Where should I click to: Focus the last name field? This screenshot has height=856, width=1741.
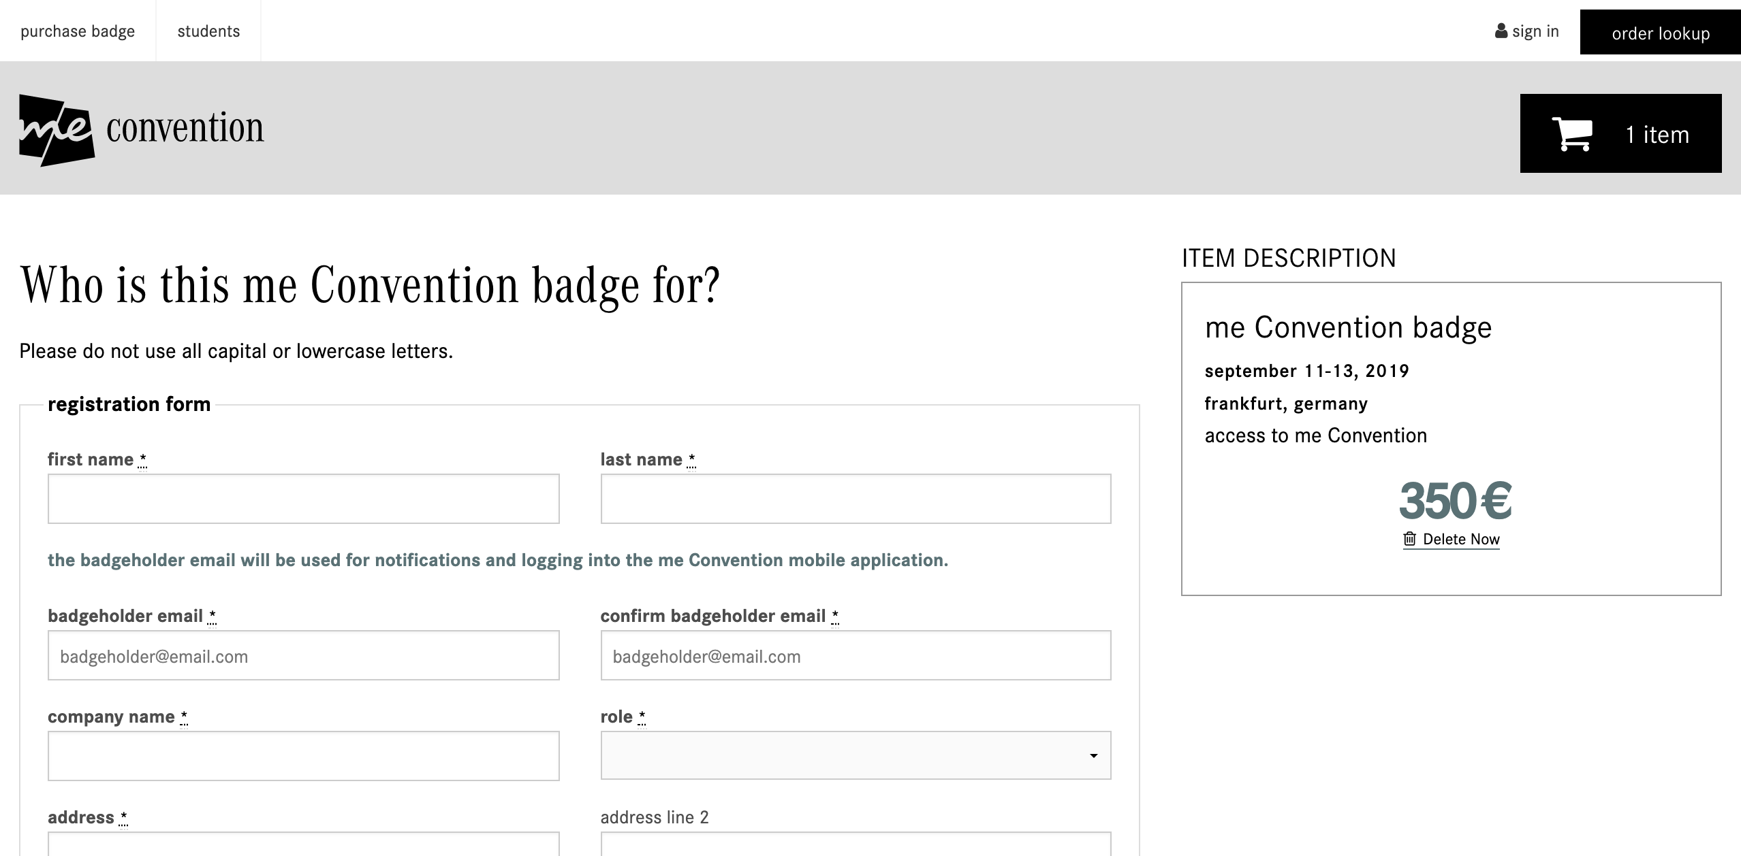(856, 499)
